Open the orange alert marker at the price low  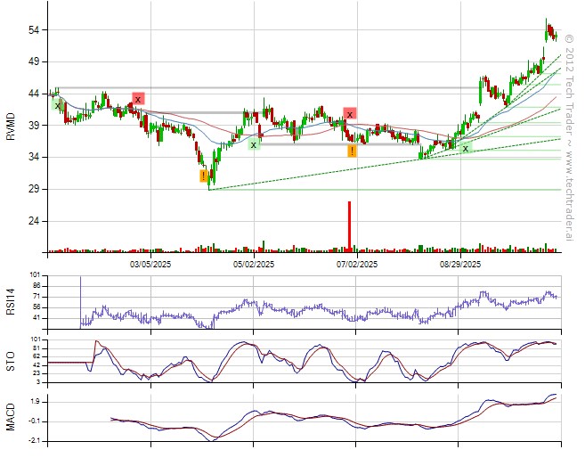[204, 176]
